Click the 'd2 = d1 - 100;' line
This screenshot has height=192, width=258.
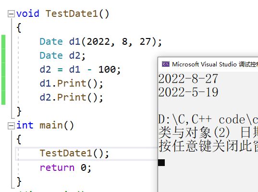coord(80,69)
